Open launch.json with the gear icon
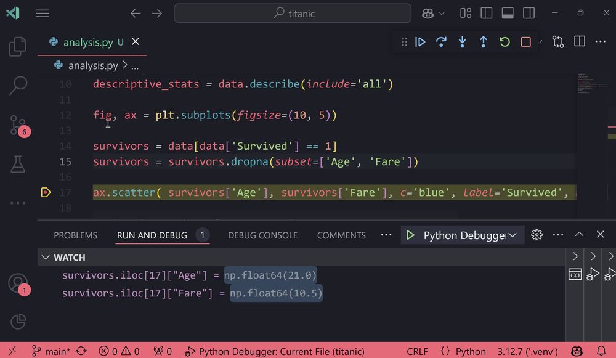The width and height of the screenshot is (616, 358). pyautogui.click(x=537, y=235)
